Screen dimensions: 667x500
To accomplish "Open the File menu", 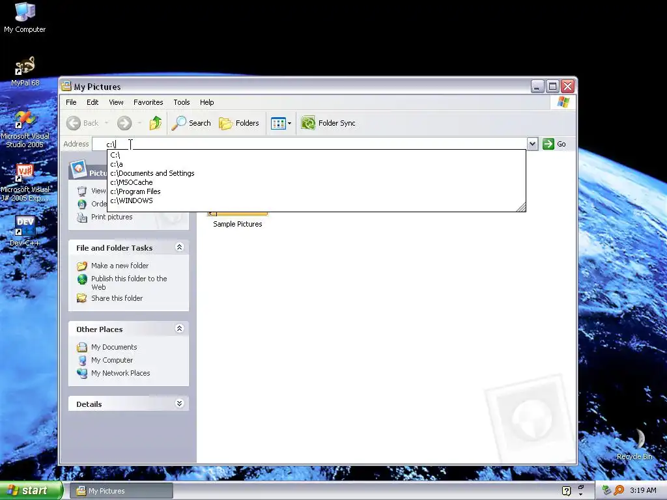I will click(x=71, y=102).
